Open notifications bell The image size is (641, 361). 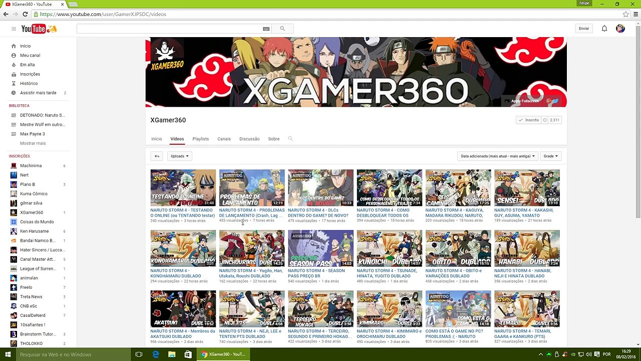pyautogui.click(x=604, y=29)
